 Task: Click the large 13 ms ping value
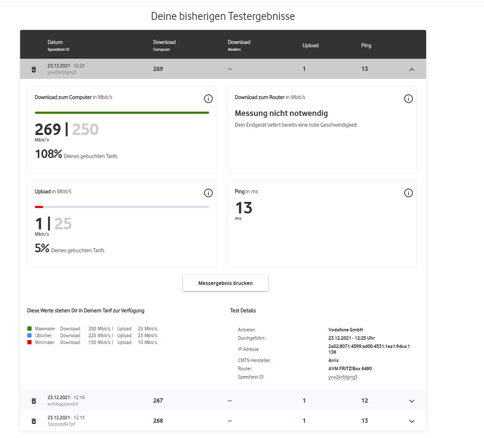point(244,208)
